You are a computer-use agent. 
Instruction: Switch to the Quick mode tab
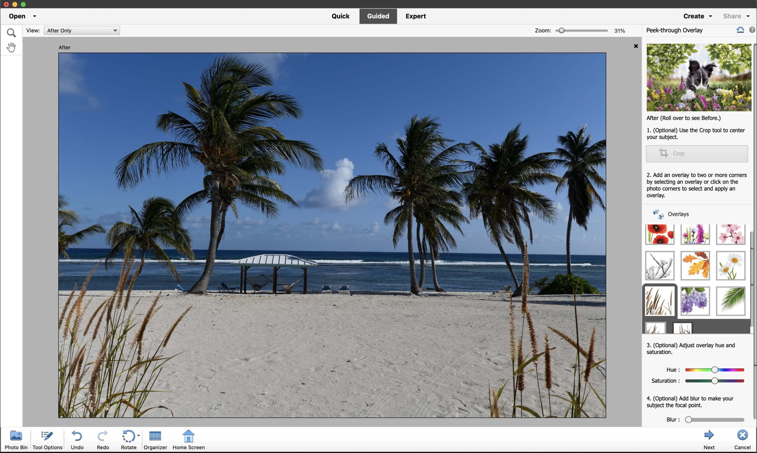340,16
